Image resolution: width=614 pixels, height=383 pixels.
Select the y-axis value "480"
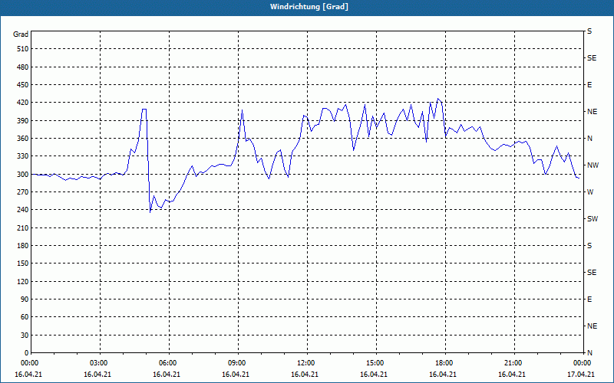pos(23,67)
